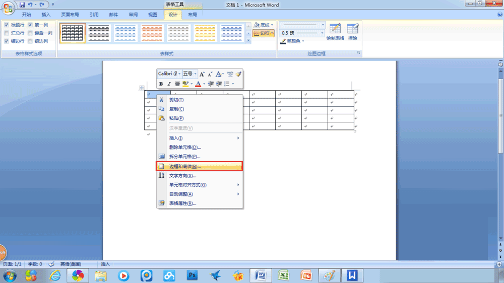Select the Draw Table tool
Screen dimensions: 504x283
tap(335, 32)
